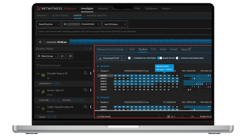Search within Traffic Flow Direction meta
This screenshot has width=246, height=136.
(x=85, y=107)
